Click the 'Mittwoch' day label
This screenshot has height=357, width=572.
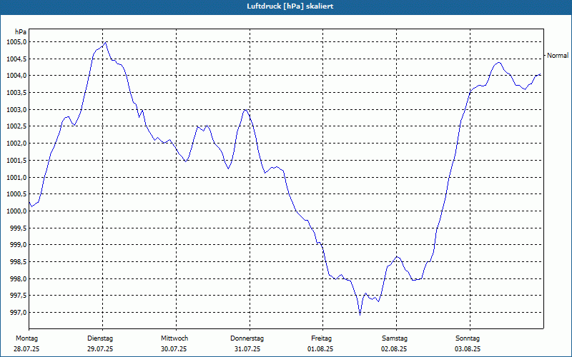pos(174,338)
